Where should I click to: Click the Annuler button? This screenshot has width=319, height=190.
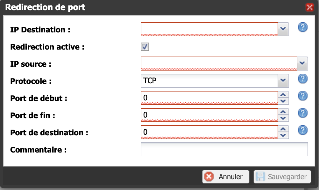(x=226, y=177)
